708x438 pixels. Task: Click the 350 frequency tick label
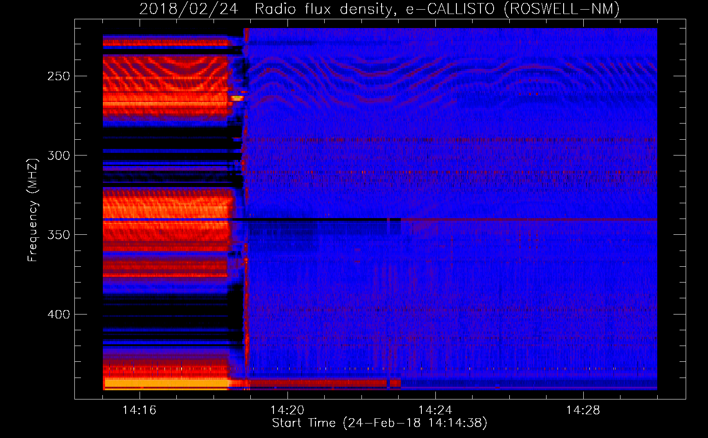click(x=59, y=235)
